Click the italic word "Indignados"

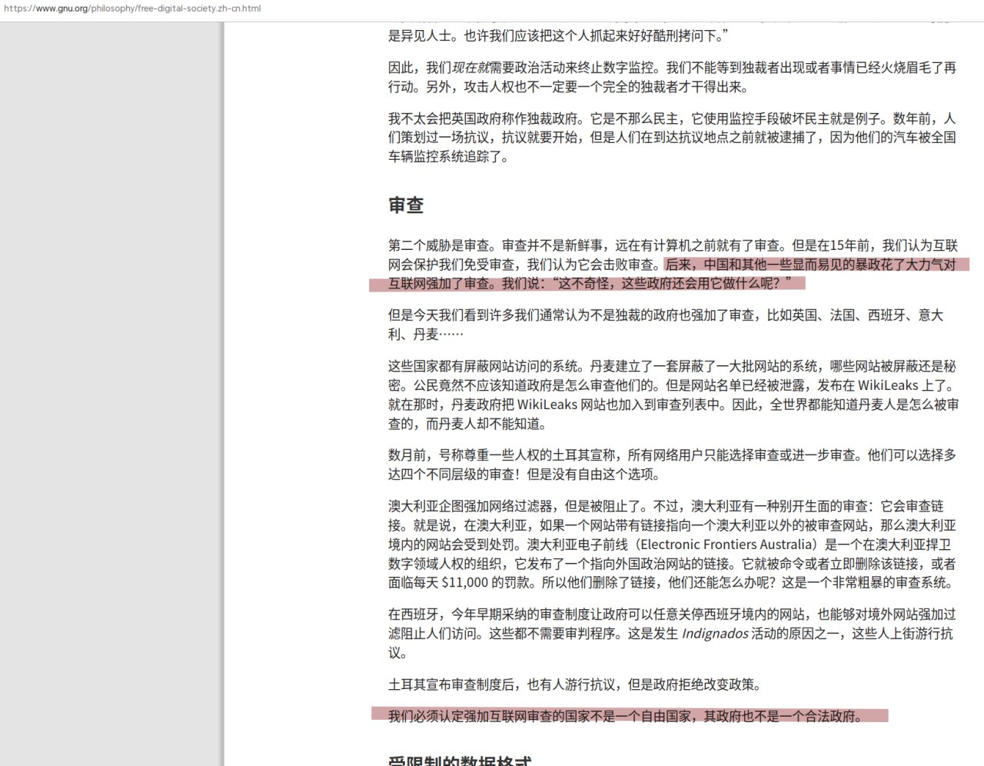tap(714, 634)
